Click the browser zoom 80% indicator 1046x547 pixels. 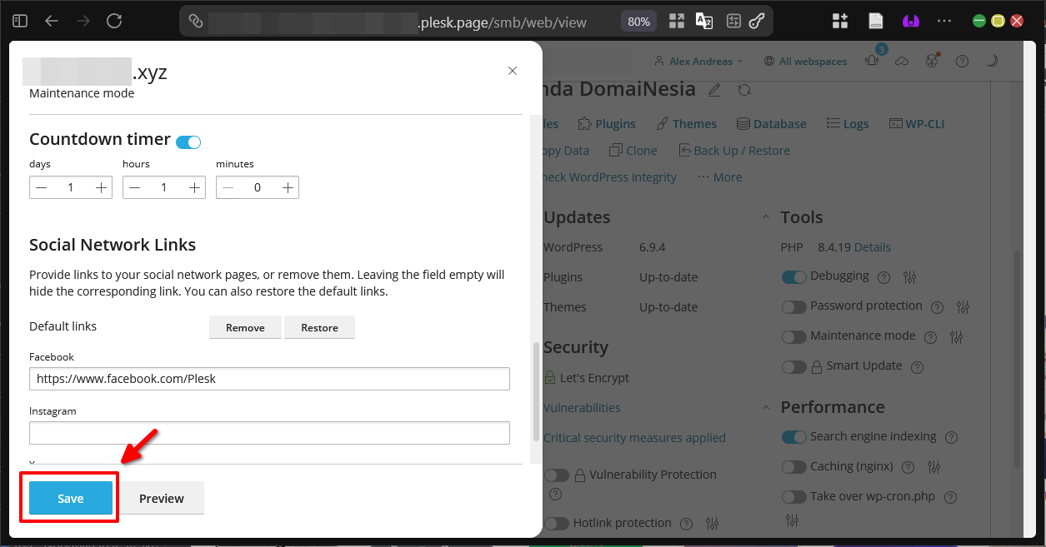click(639, 22)
